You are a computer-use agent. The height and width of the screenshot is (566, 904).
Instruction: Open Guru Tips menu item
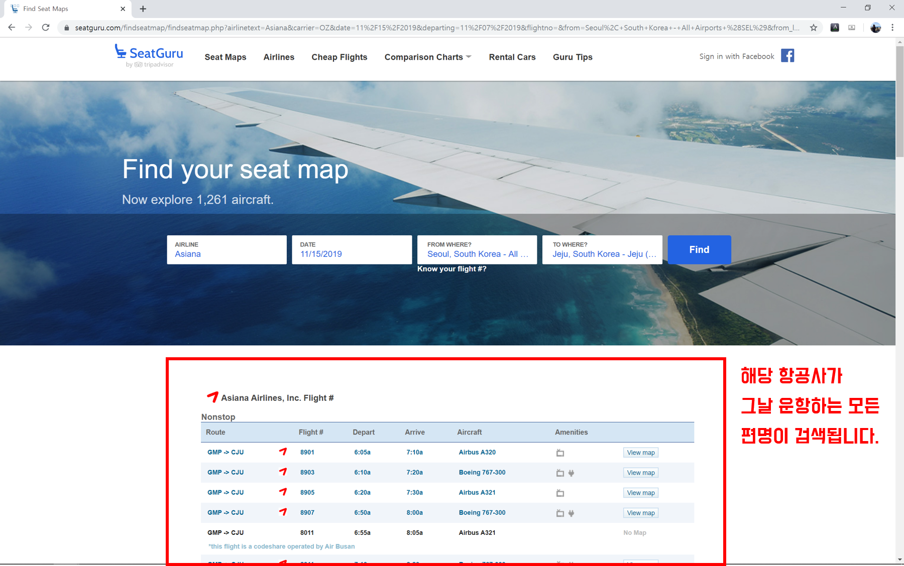tap(573, 57)
